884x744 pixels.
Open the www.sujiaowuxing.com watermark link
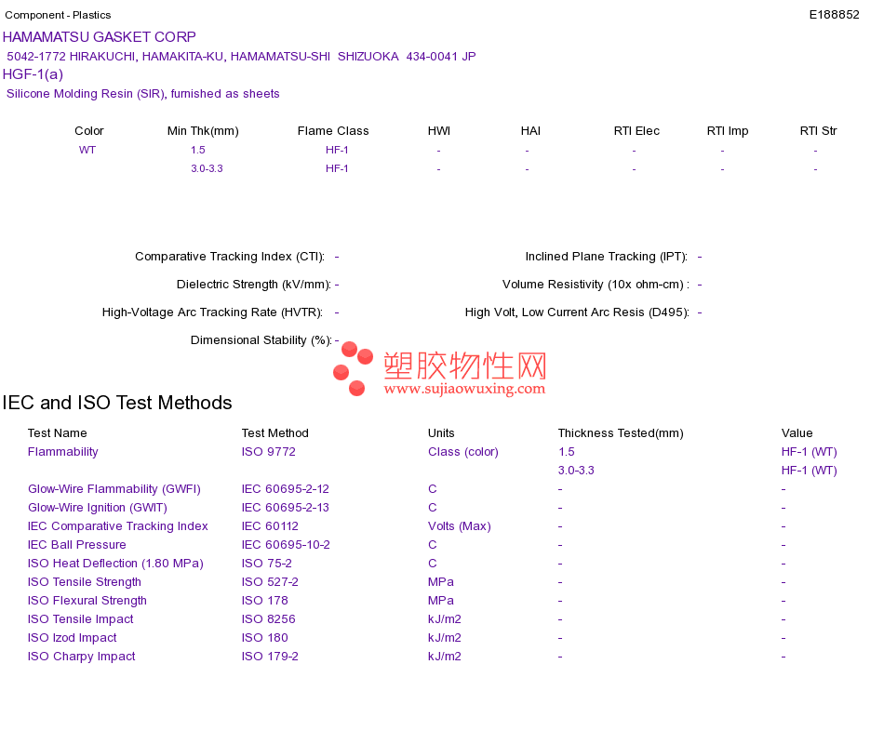(x=464, y=389)
